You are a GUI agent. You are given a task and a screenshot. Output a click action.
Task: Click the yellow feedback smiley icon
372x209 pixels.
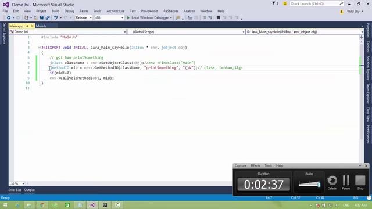(285, 4)
